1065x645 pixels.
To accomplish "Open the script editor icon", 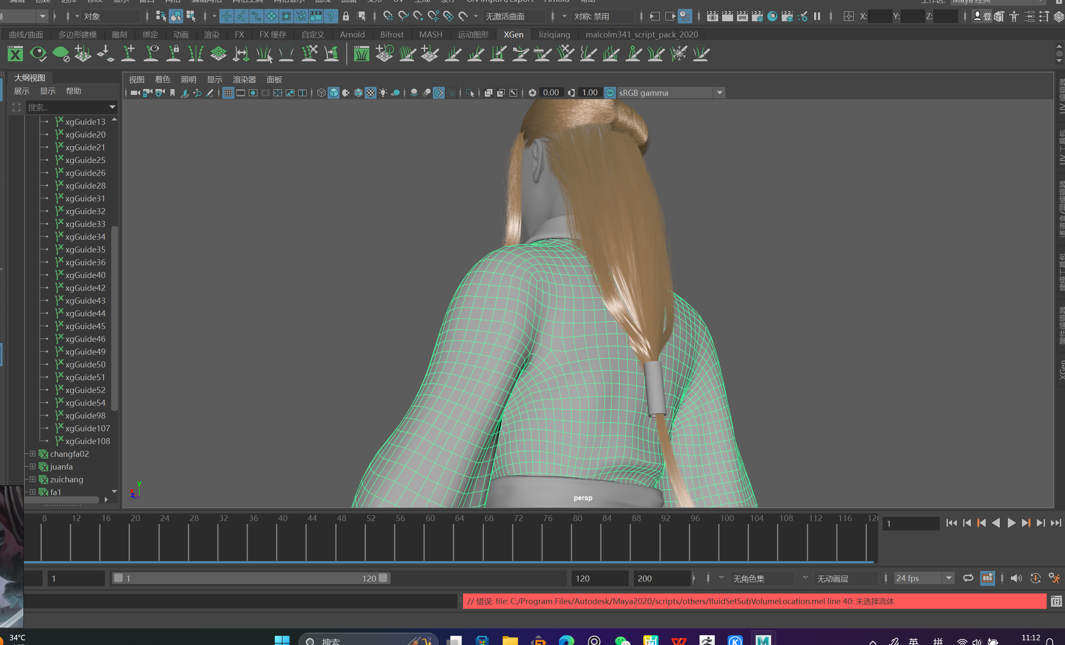I will click(1056, 601).
